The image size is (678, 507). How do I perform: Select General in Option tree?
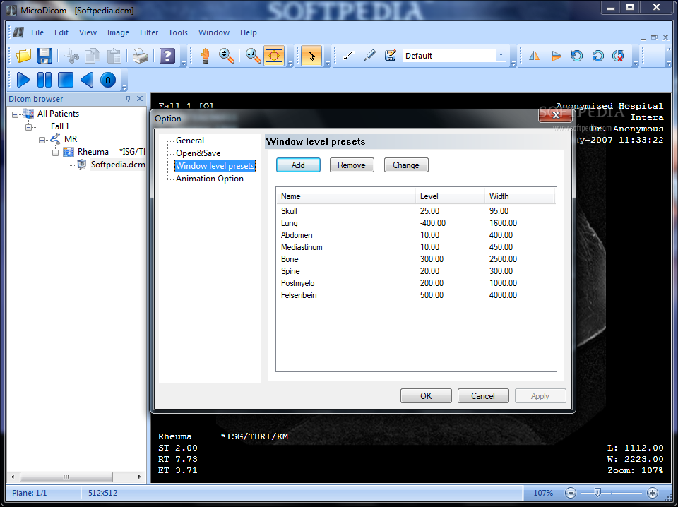(190, 141)
